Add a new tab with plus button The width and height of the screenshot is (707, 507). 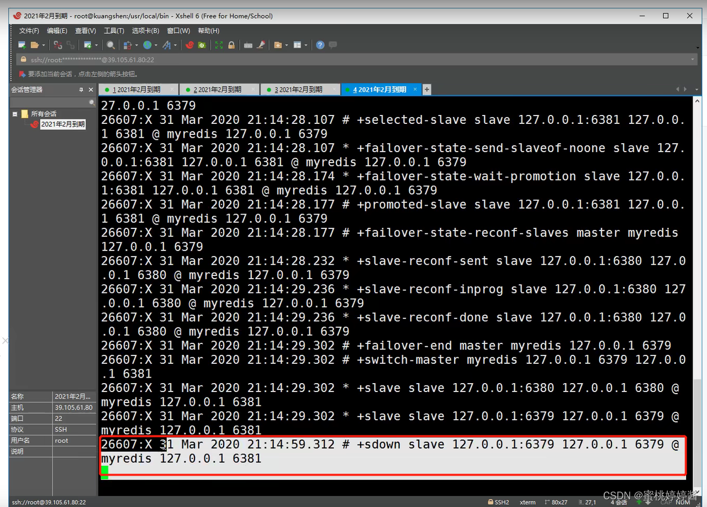(x=426, y=90)
